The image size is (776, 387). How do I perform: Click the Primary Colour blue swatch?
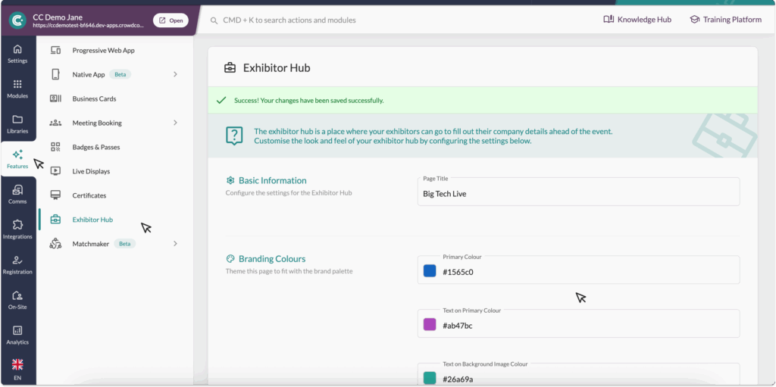click(x=430, y=271)
